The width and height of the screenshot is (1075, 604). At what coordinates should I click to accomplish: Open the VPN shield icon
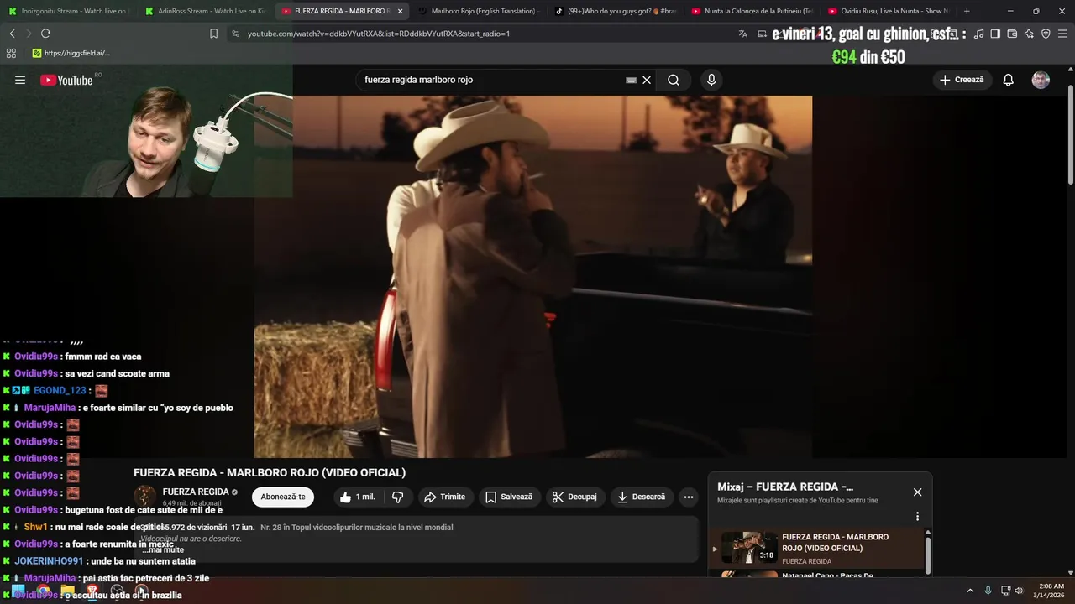(1046, 34)
